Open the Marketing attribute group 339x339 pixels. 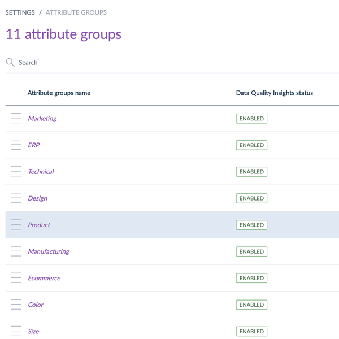(x=42, y=119)
